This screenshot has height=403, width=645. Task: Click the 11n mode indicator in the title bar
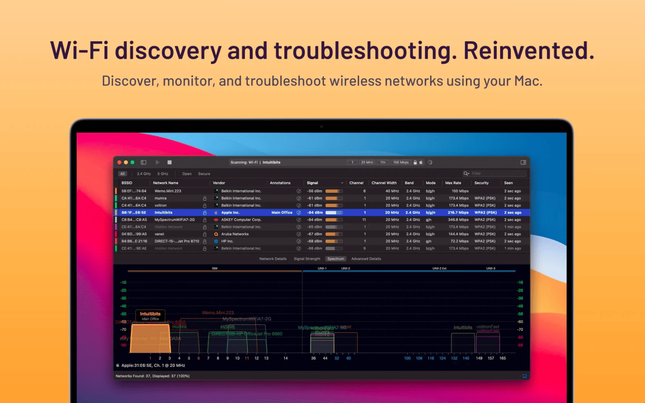click(x=383, y=162)
